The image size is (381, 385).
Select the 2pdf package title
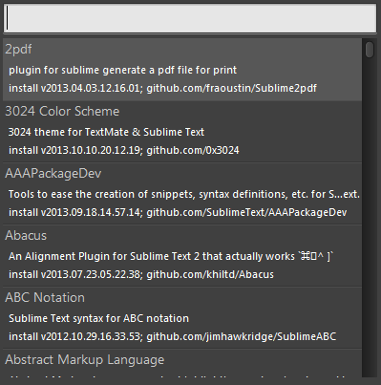tap(18, 50)
